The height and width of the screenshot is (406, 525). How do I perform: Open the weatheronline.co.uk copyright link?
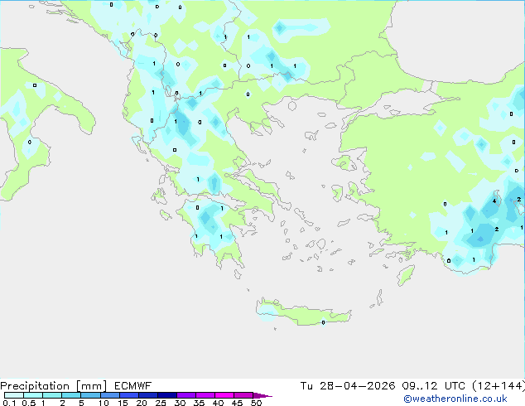tap(455, 399)
